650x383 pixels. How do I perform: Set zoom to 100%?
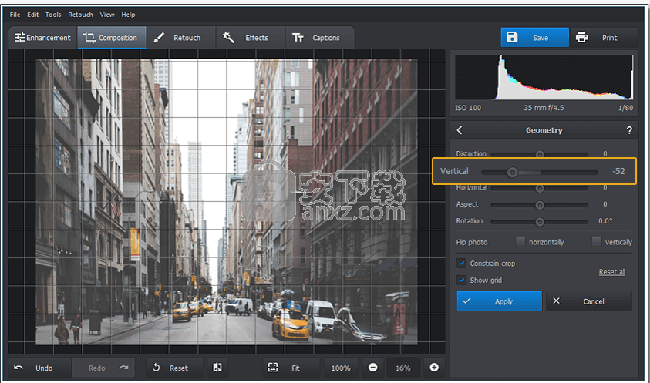(341, 368)
